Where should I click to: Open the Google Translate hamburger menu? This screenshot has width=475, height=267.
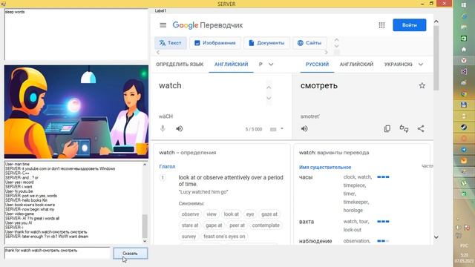click(x=163, y=25)
